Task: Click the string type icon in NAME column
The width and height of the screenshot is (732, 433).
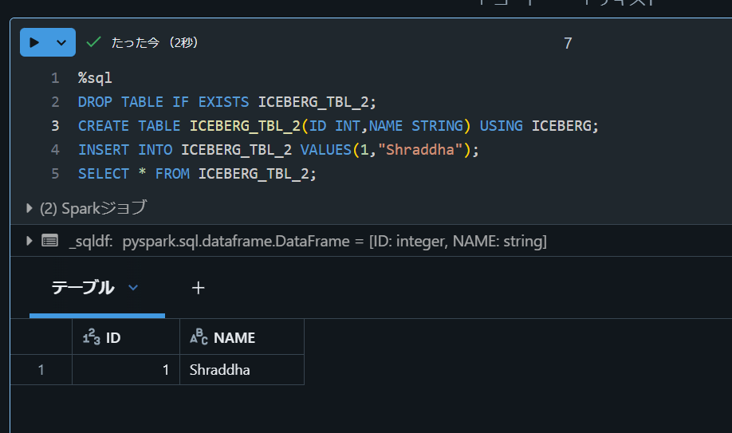Action: (x=199, y=337)
